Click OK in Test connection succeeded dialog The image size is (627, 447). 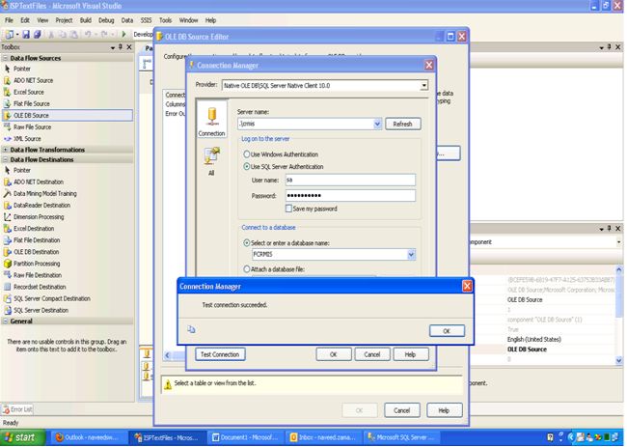tap(447, 331)
